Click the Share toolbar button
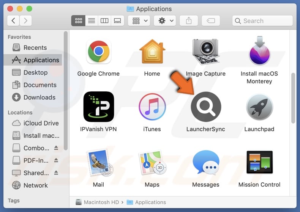Viewport: 300px width, 212px height. 189,20
